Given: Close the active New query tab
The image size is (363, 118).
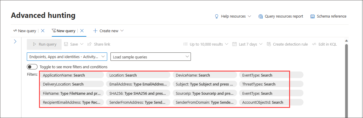Looking at the screenshot, I should (x=82, y=31).
